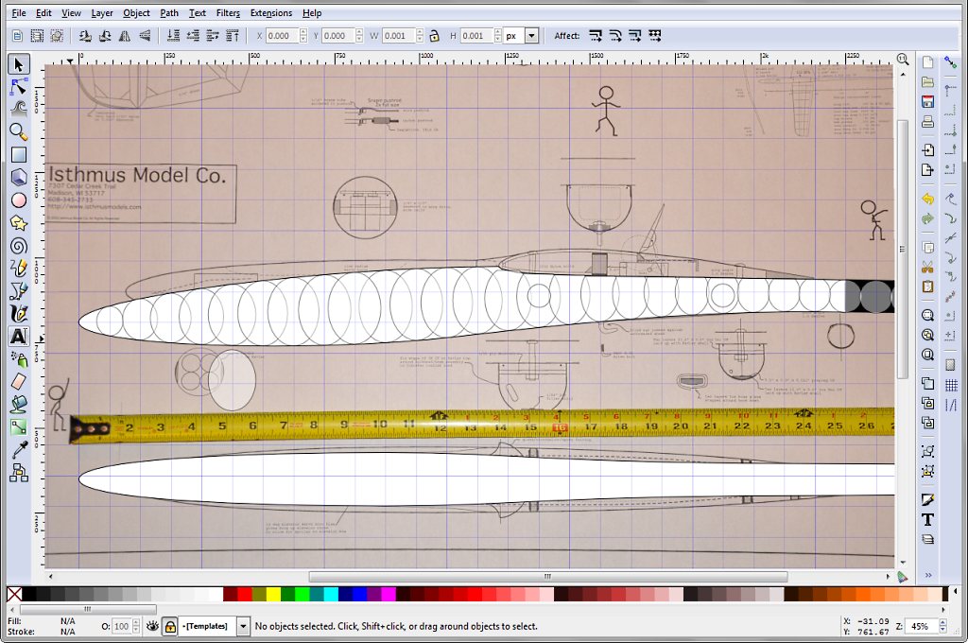Select the Pencil freehand tool
The height and width of the screenshot is (643, 968).
(19, 268)
